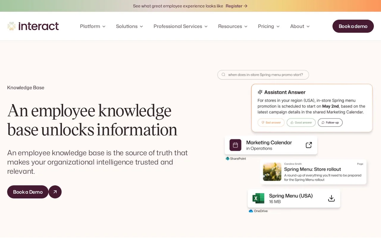Click the Spring menu promo search field
The width and height of the screenshot is (381, 238).
(x=263, y=75)
